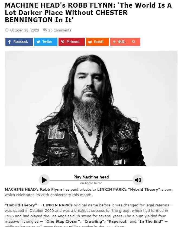Click the October 26, 2020 date

pos(25,30)
